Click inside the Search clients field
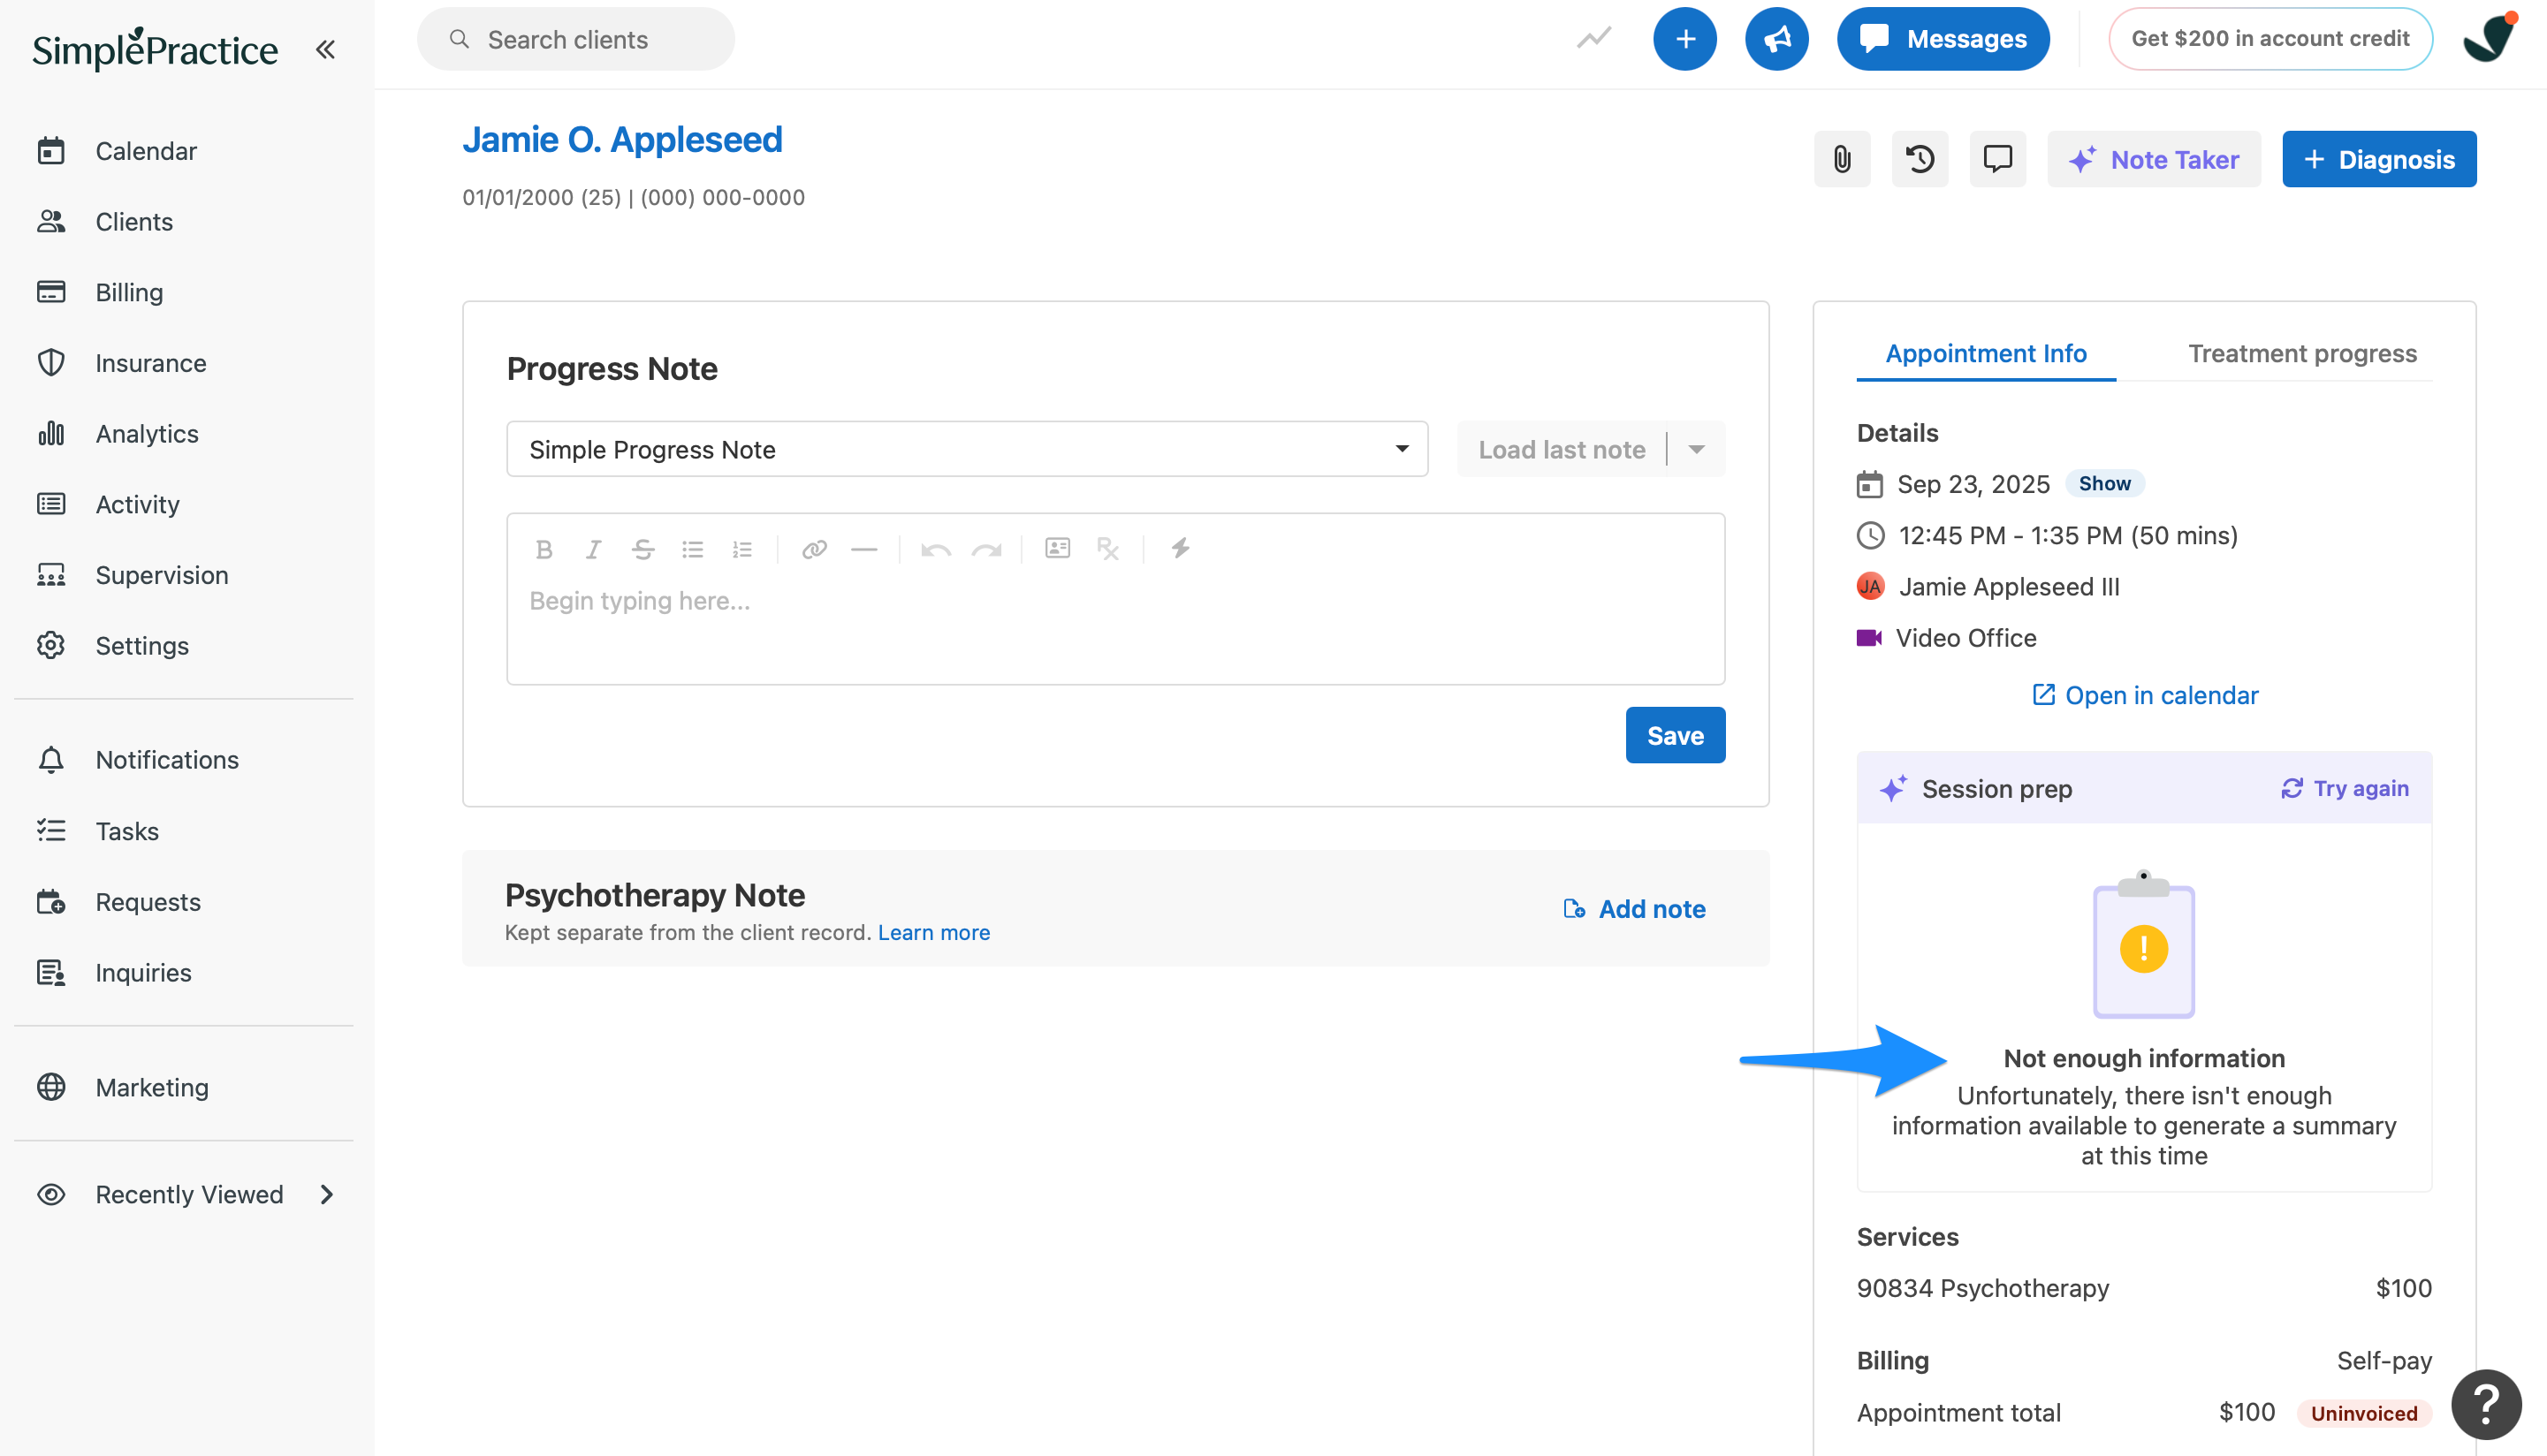Image resolution: width=2547 pixels, height=1456 pixels. [x=576, y=39]
